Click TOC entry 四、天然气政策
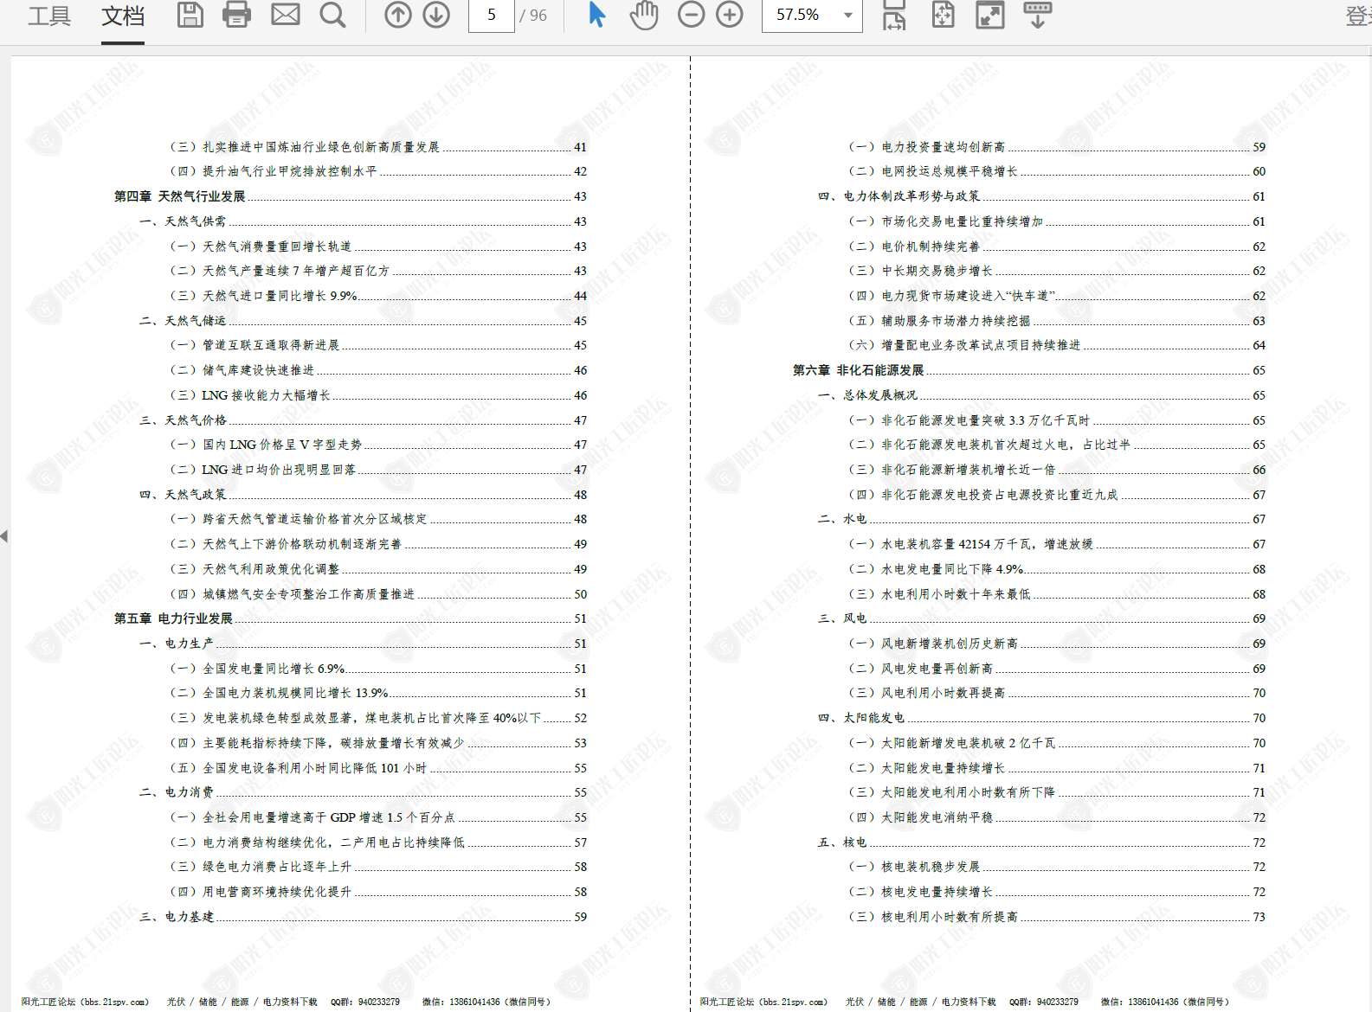Screen dimensions: 1372x1012 [x=363, y=495]
